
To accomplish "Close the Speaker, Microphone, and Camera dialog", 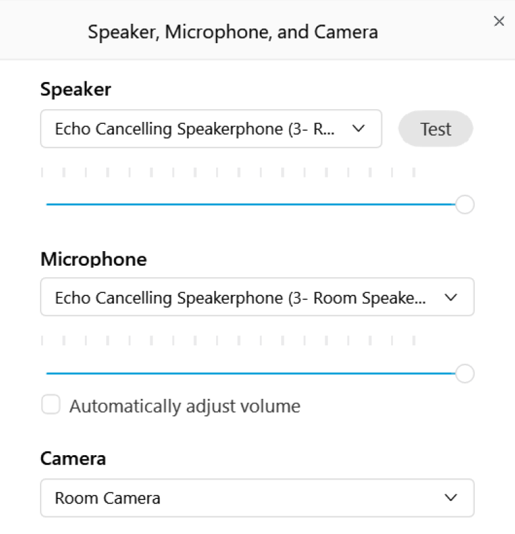I will (499, 21).
